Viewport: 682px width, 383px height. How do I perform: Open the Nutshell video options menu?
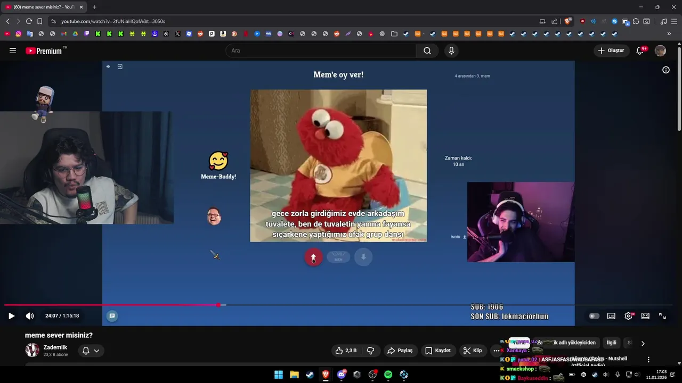tap(648, 360)
